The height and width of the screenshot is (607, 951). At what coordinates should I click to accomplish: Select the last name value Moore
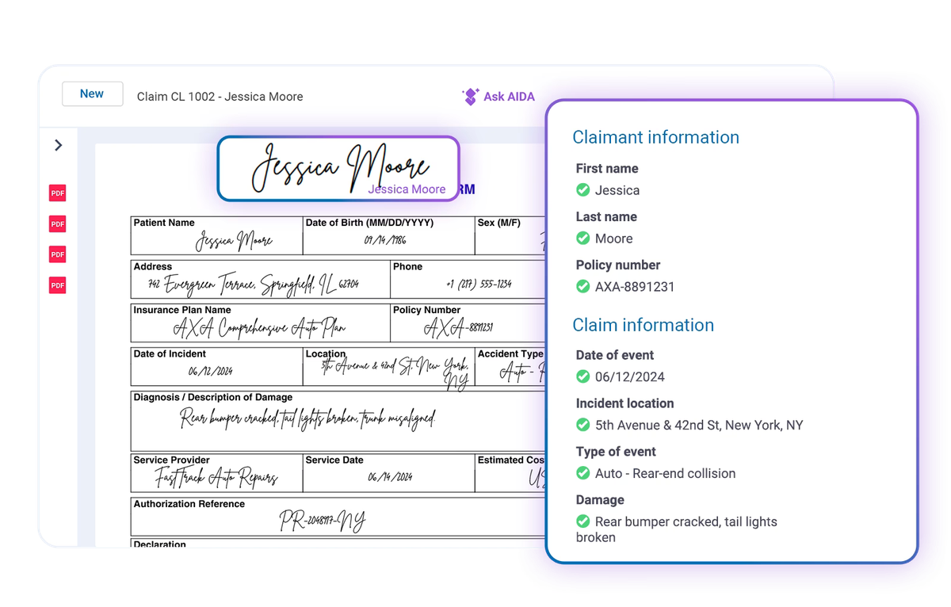click(x=614, y=239)
